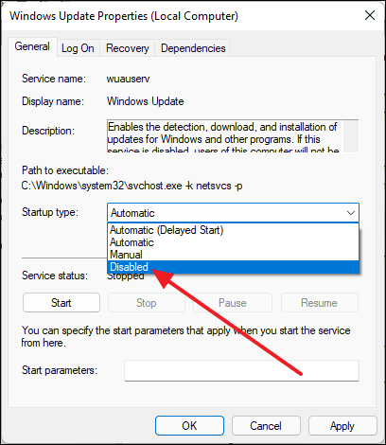This screenshot has width=386, height=445.
Task: Focus the Start parameters text field
Action: 241,370
